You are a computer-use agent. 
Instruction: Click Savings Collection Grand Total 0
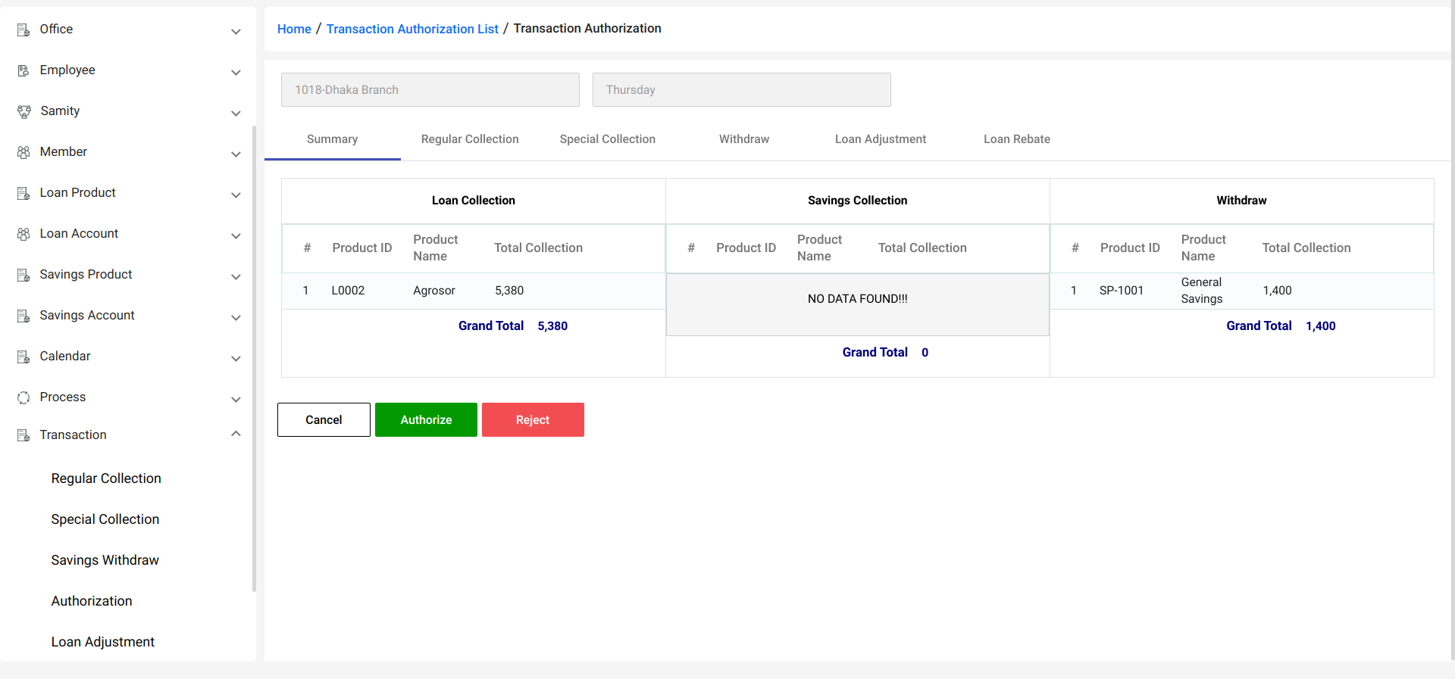click(885, 353)
